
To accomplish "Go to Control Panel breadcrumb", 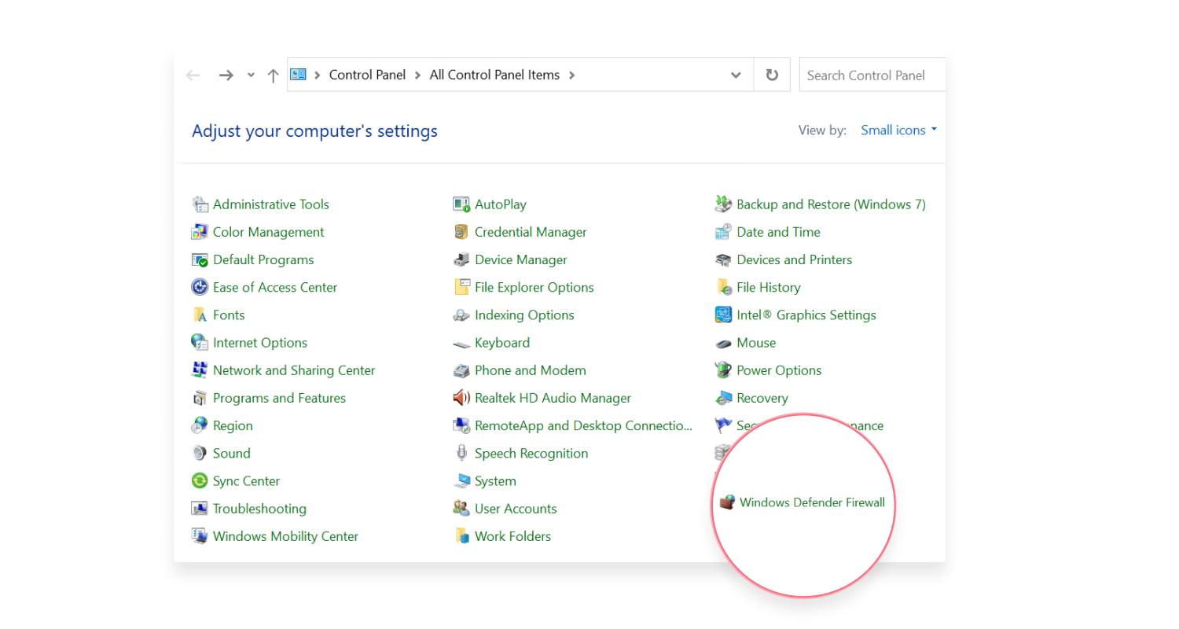I will click(367, 75).
